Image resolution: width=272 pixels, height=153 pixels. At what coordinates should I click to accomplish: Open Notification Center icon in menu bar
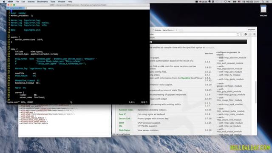point(267,2)
